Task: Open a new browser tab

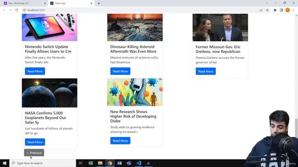Action: 99,3
